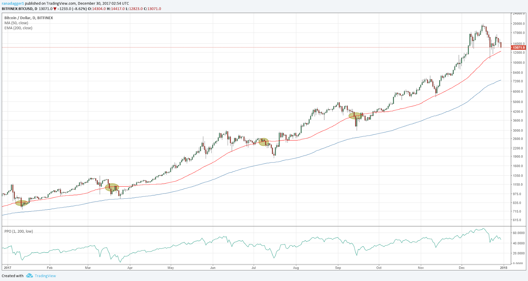Image resolution: width=528 pixels, height=281 pixels.
Task: Click the highlighted ellipse on the mid-January candles
Action: [x=22, y=203]
